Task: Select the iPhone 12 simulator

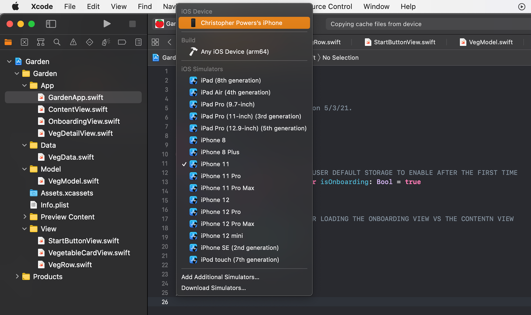Action: pos(244,200)
